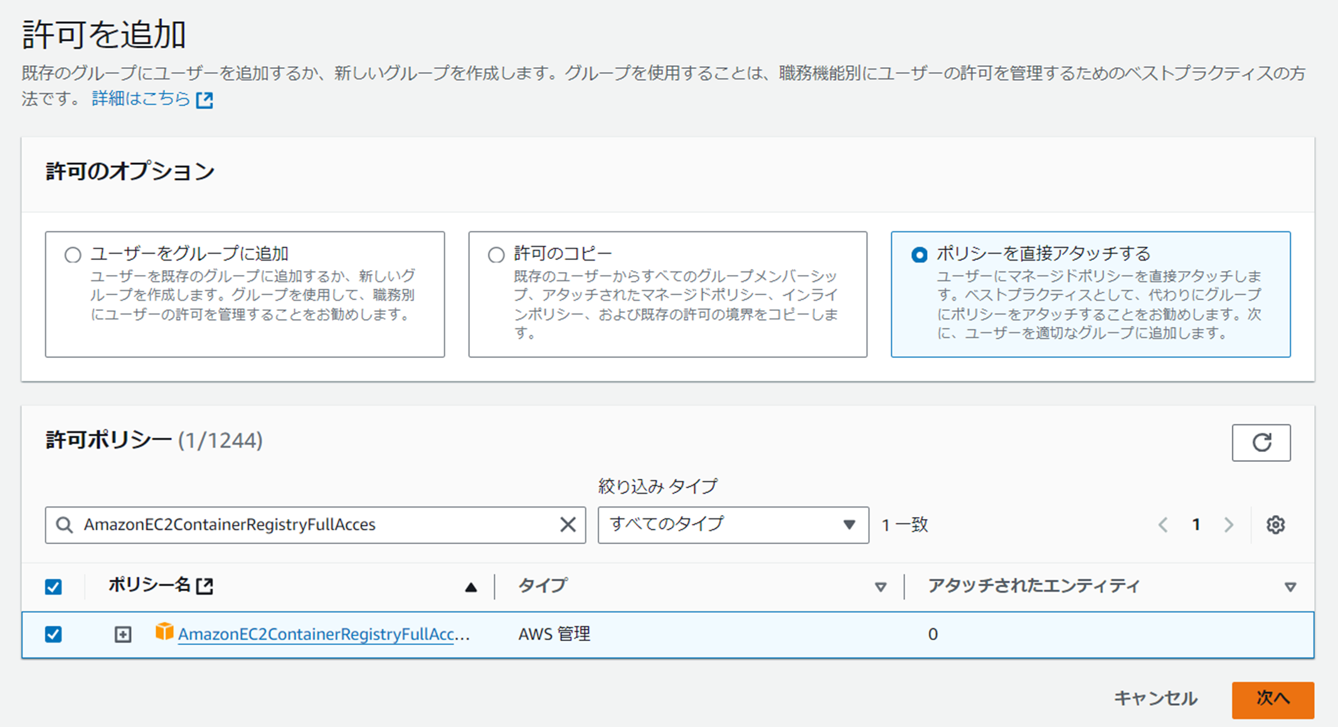Click the refresh policies icon button
The height and width of the screenshot is (727, 1338).
pos(1261,442)
